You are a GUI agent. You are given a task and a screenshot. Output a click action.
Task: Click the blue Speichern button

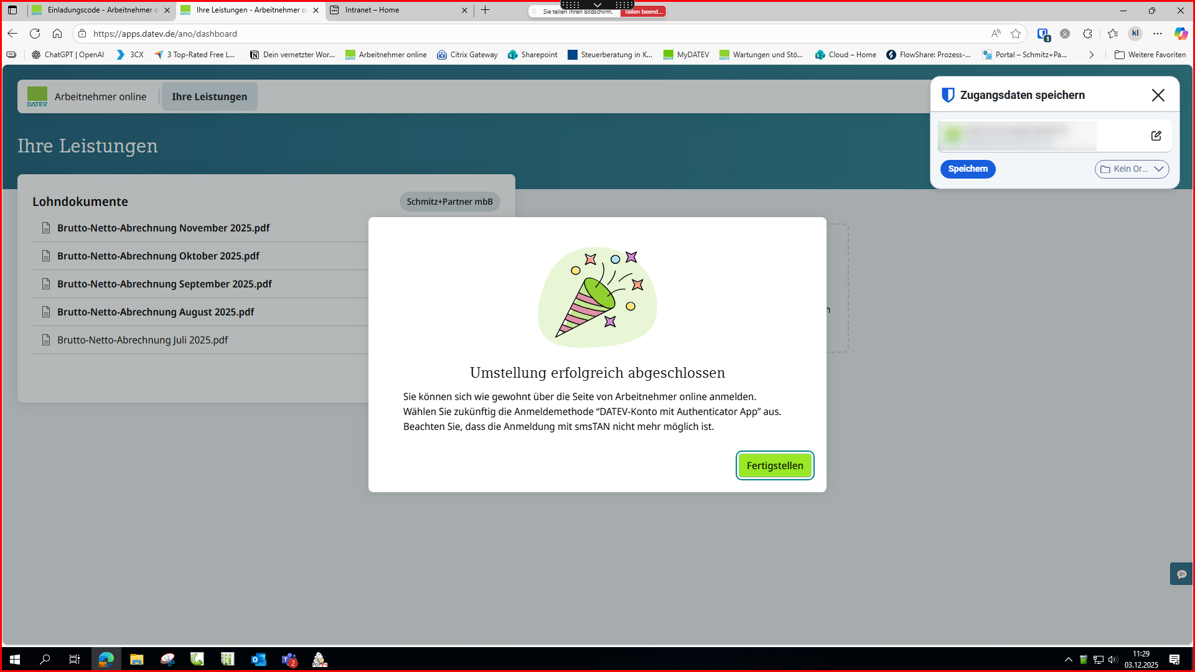pos(967,169)
